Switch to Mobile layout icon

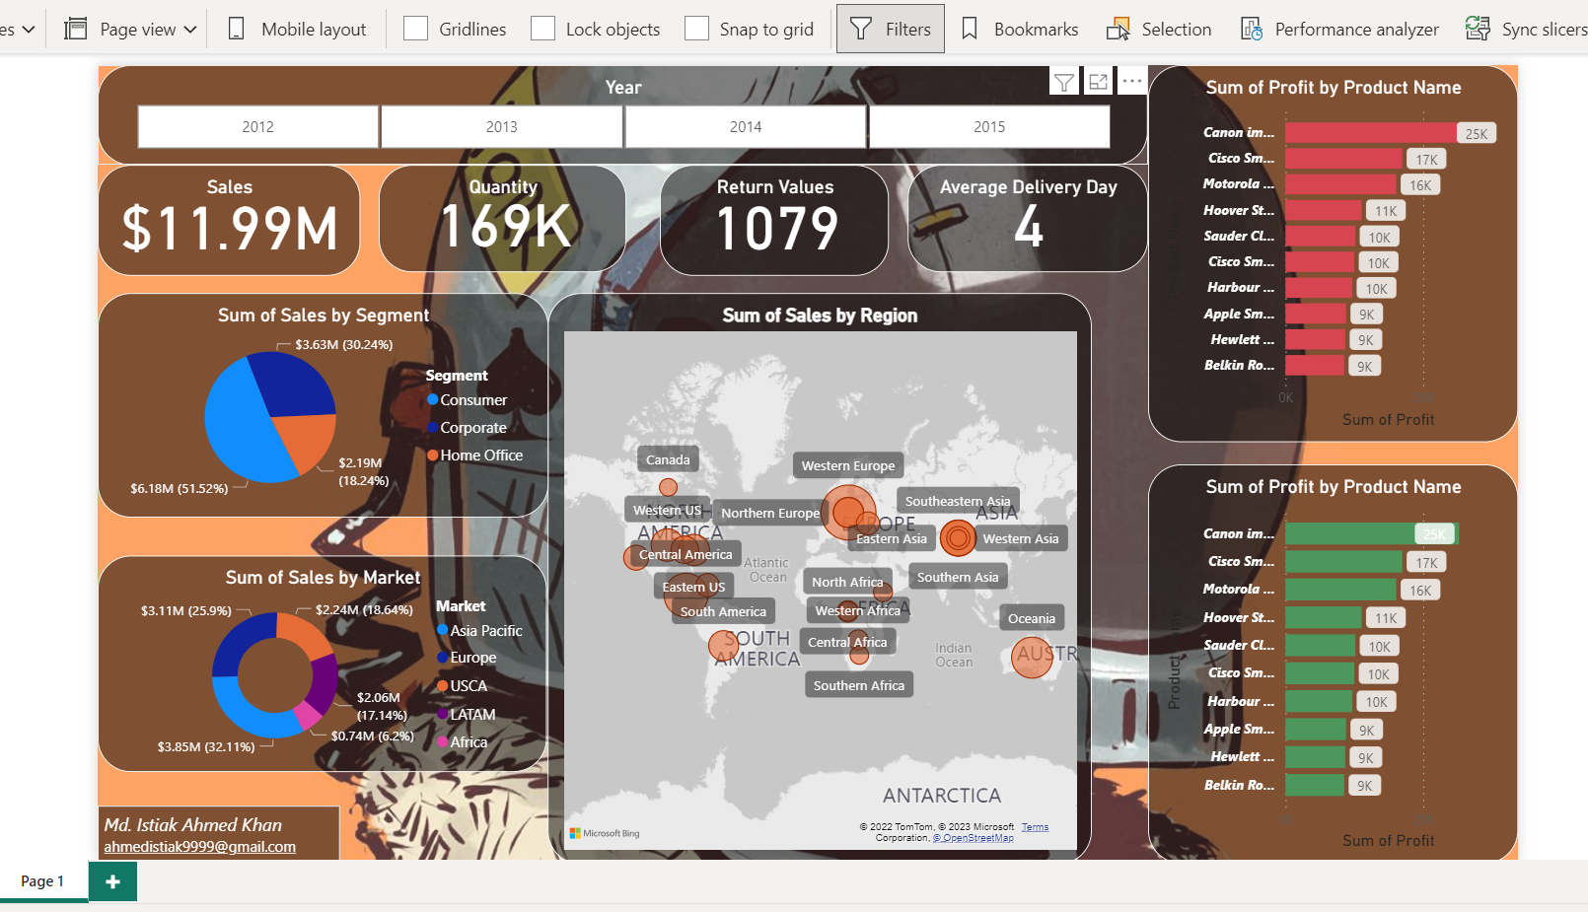click(x=237, y=30)
